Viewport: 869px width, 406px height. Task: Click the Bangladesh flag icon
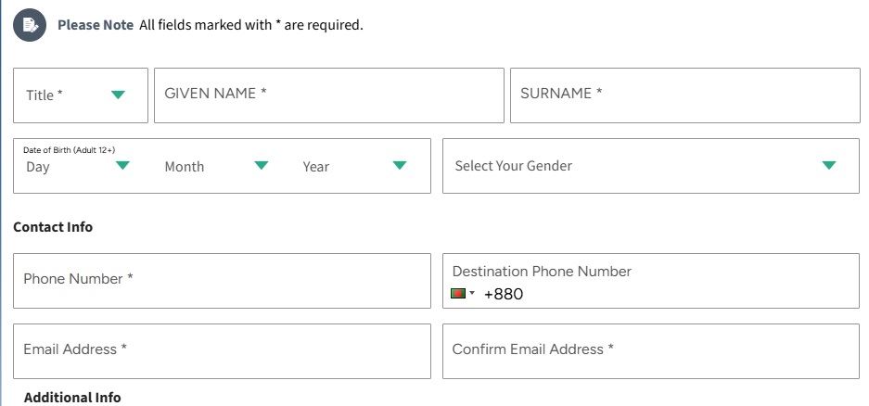458,294
